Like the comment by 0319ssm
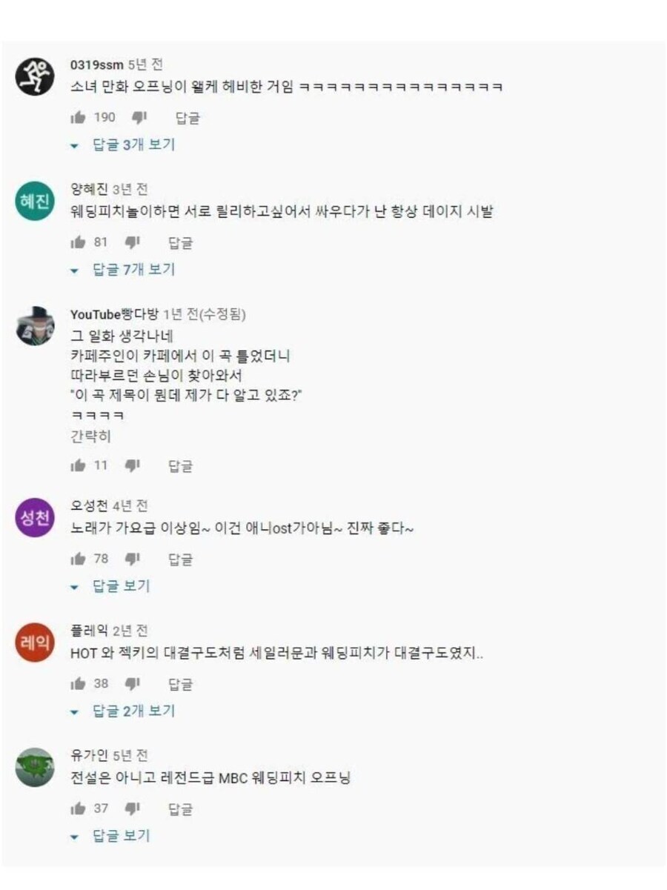Viewport: 667px width, 890px height. click(78, 117)
